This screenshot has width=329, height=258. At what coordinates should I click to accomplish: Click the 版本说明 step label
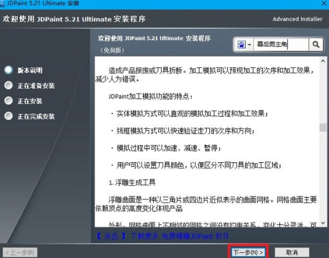pyautogui.click(x=30, y=70)
